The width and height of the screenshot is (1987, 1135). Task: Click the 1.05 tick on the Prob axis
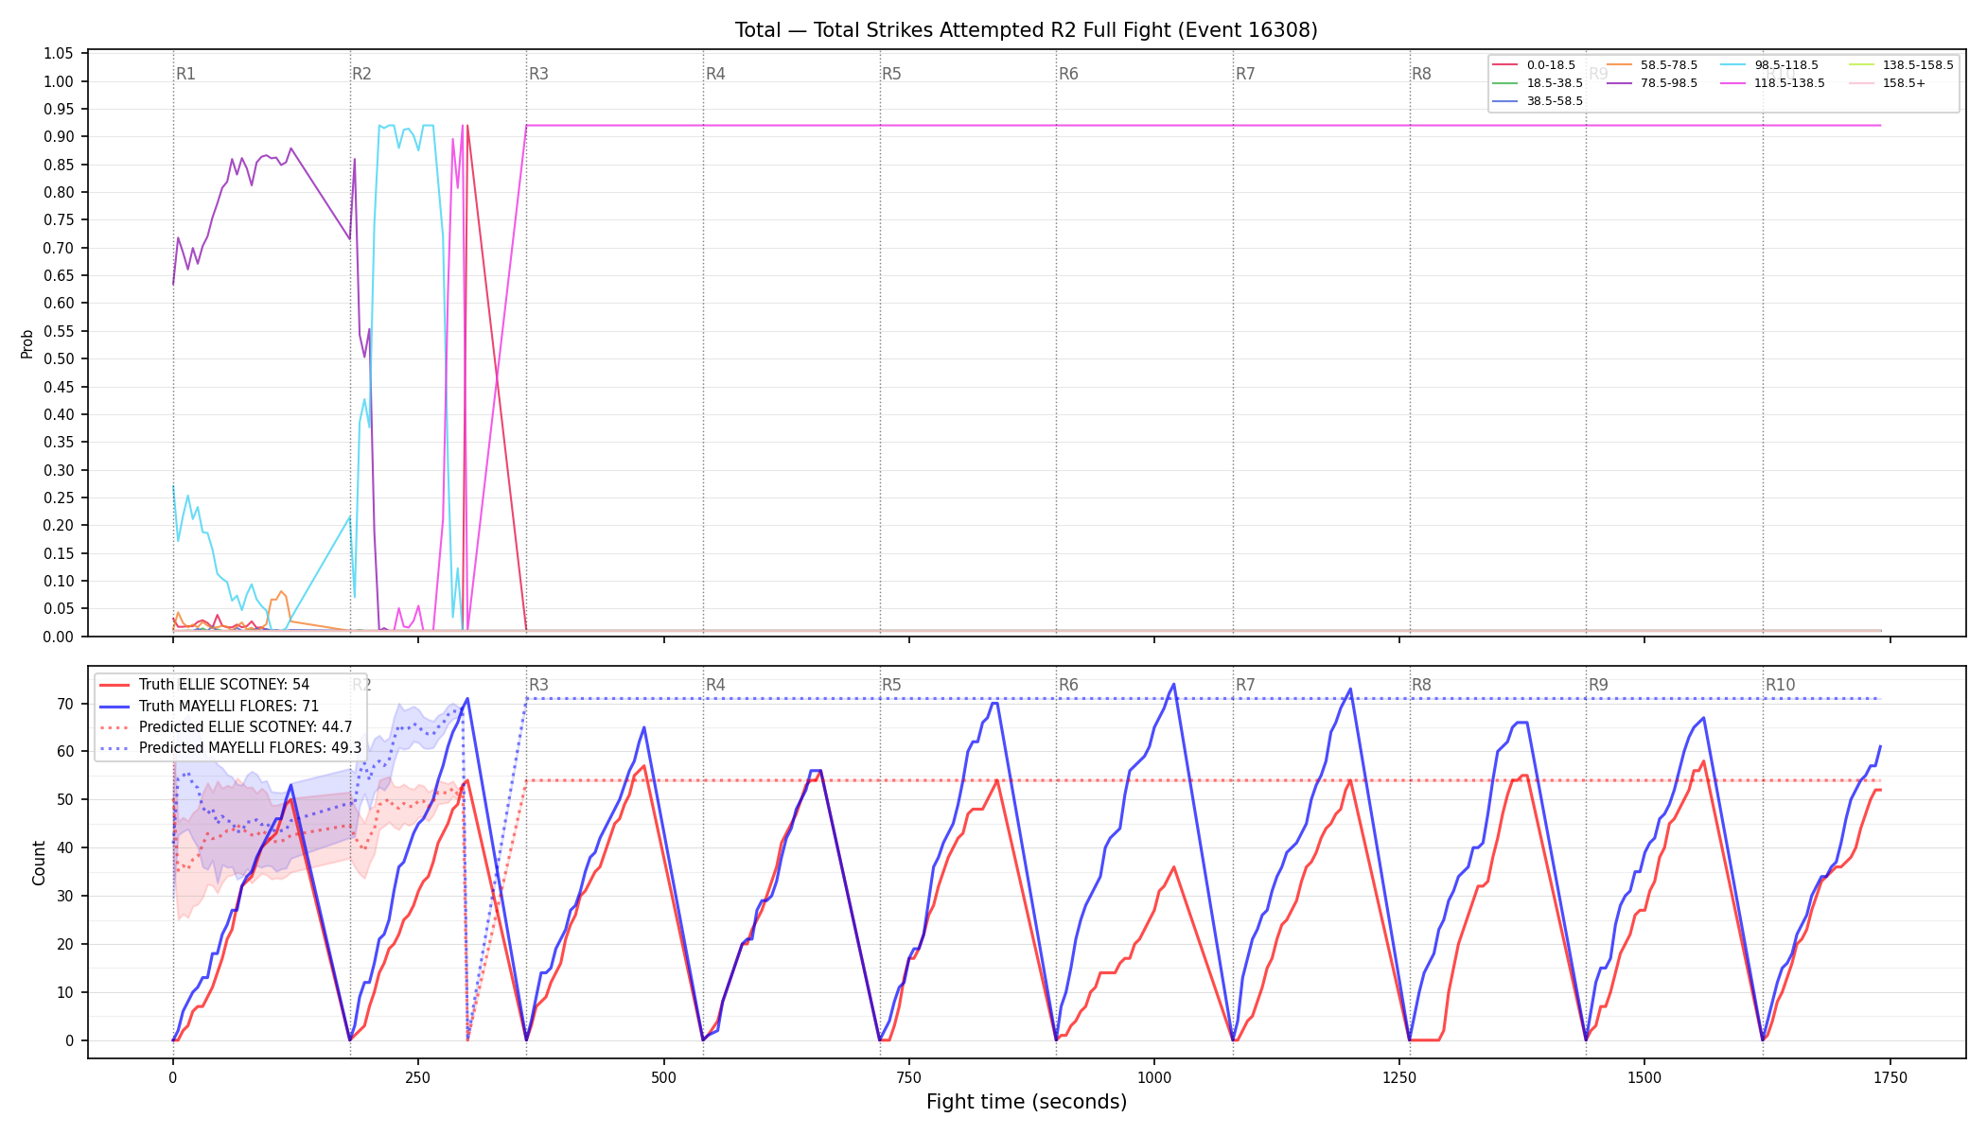(x=59, y=54)
